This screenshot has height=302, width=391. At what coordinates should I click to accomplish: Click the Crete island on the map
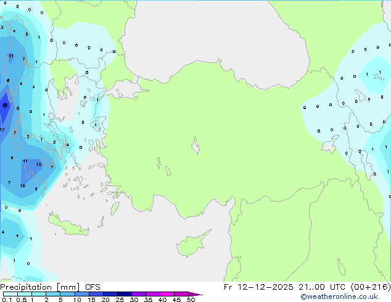point(68,226)
